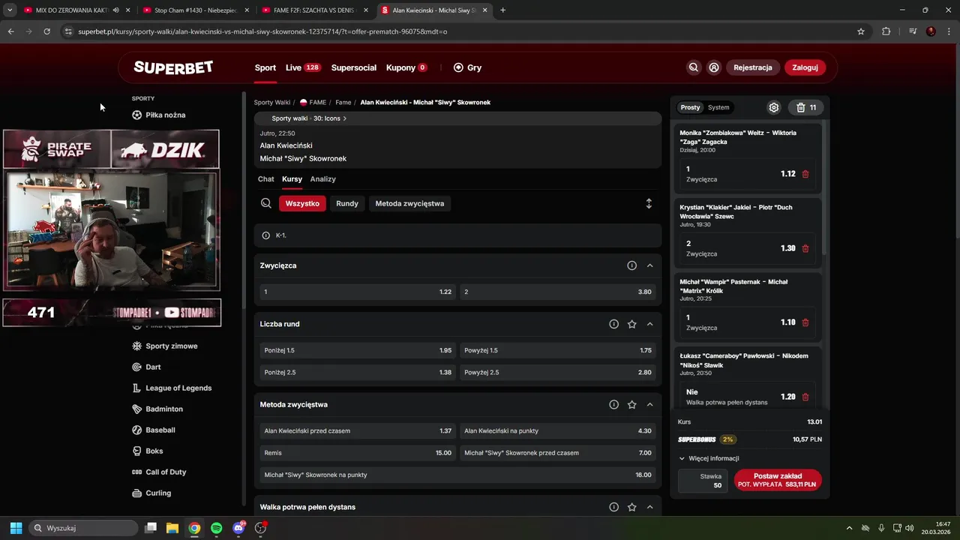960x540 pixels.
Task: Switch to the Chat tab
Action: (266, 179)
